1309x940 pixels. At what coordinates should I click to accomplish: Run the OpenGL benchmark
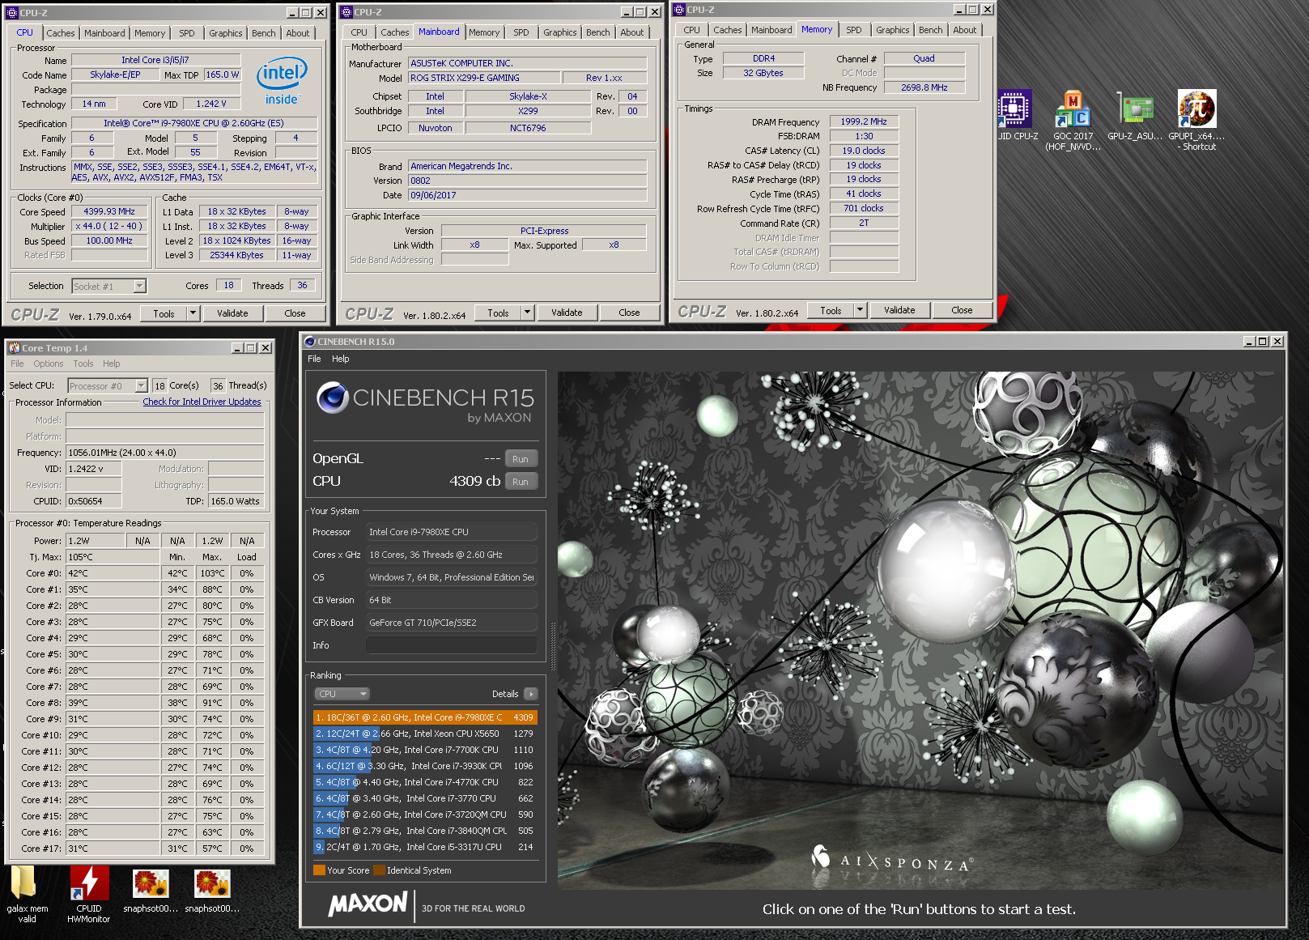pos(521,459)
